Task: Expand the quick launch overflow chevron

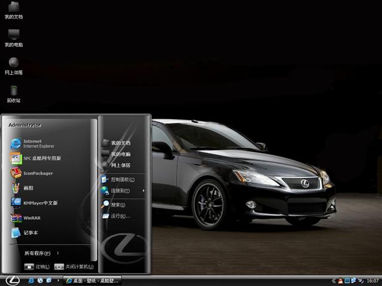Action: [58, 280]
